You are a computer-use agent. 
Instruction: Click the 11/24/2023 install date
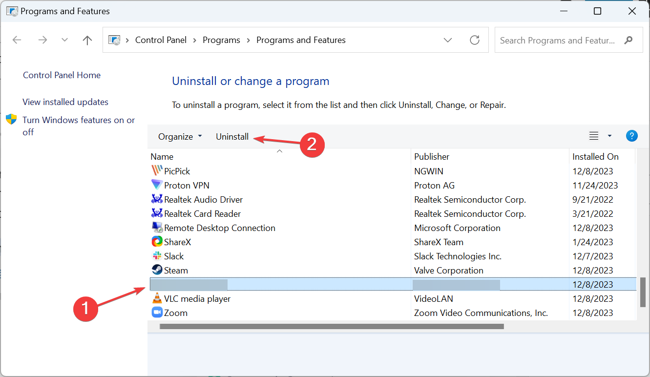pyautogui.click(x=595, y=185)
